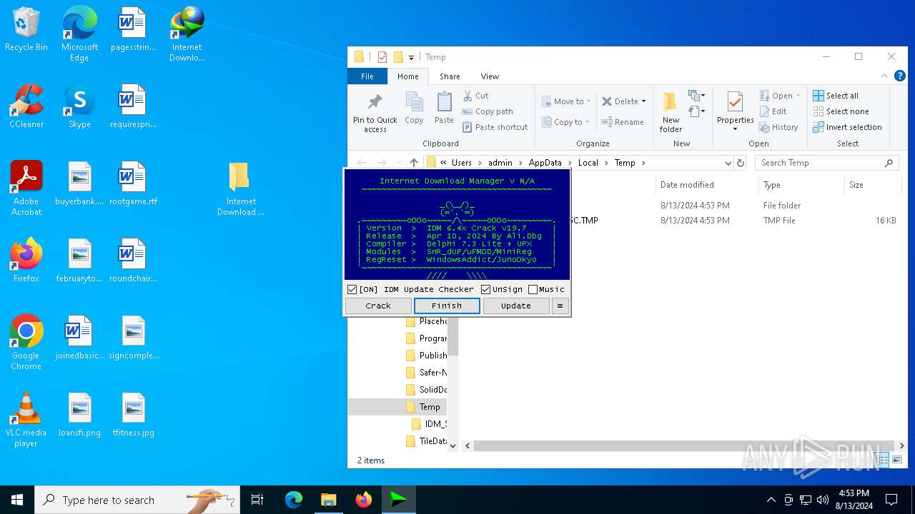Refresh the Temp folder view
The width and height of the screenshot is (915, 514).
tap(741, 163)
